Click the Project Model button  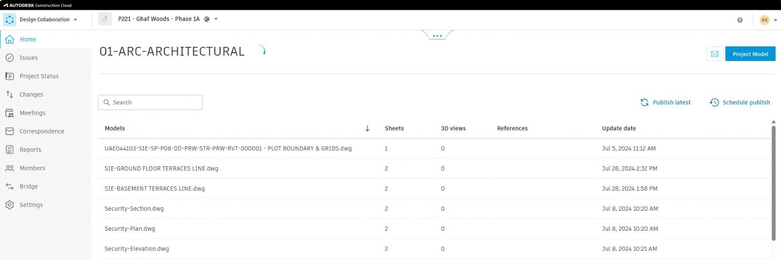click(750, 54)
